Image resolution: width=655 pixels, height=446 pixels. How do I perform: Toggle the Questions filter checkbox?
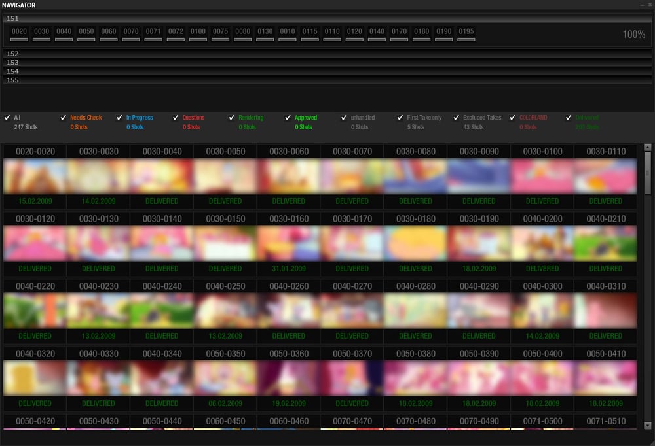(x=176, y=118)
